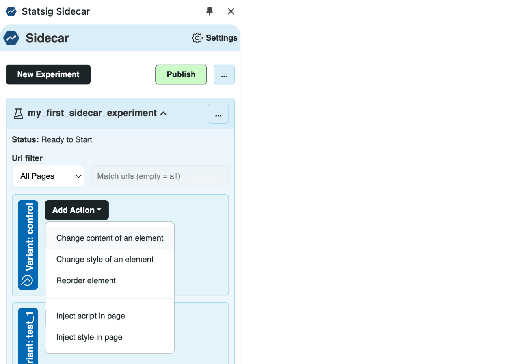Image resolution: width=506 pixels, height=364 pixels.
Task: Click the Status: Ready to Start text
Action: (52, 139)
